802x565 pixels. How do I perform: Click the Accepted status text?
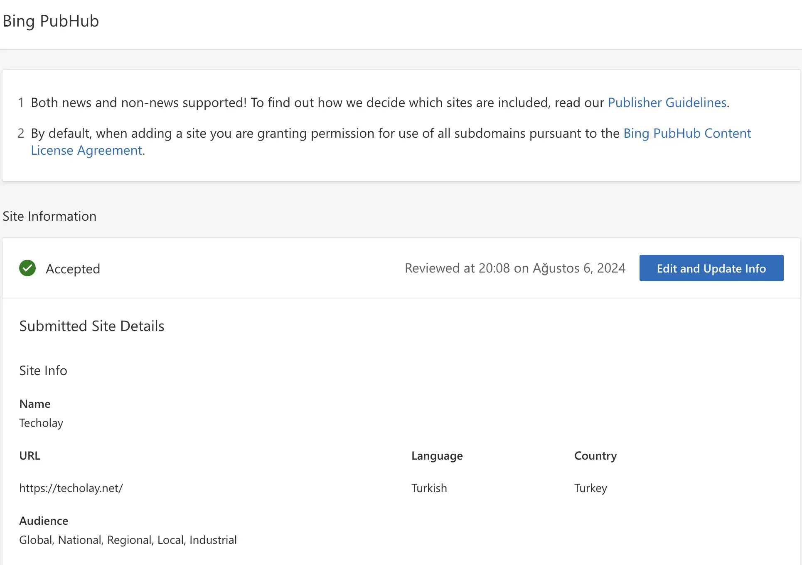[73, 269]
